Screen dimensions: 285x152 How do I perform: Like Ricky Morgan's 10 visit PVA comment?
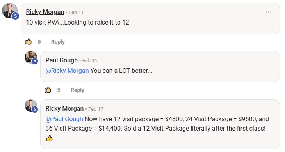(28, 42)
